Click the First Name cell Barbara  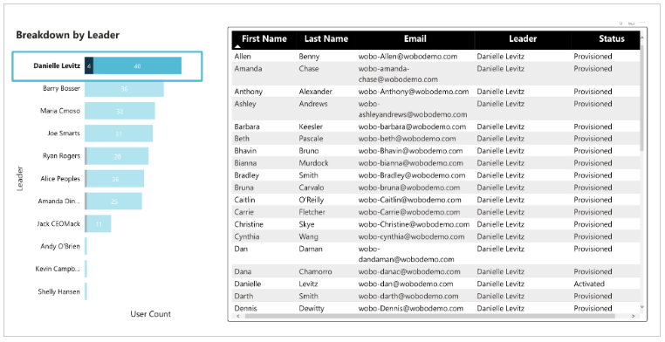[247, 127]
